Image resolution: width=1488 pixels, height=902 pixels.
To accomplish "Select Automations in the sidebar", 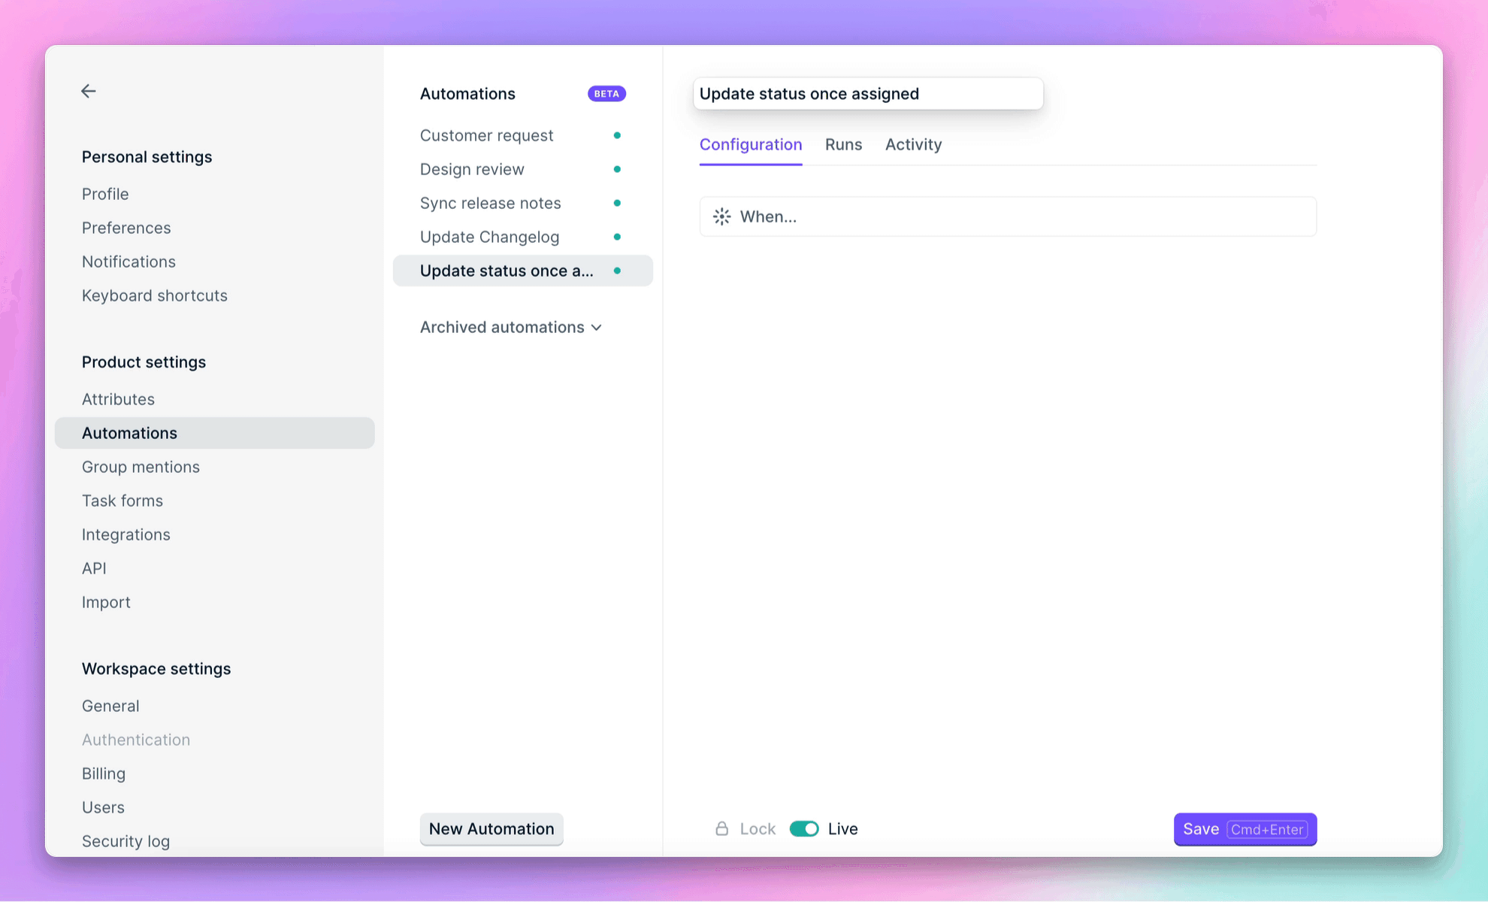I will 214,433.
